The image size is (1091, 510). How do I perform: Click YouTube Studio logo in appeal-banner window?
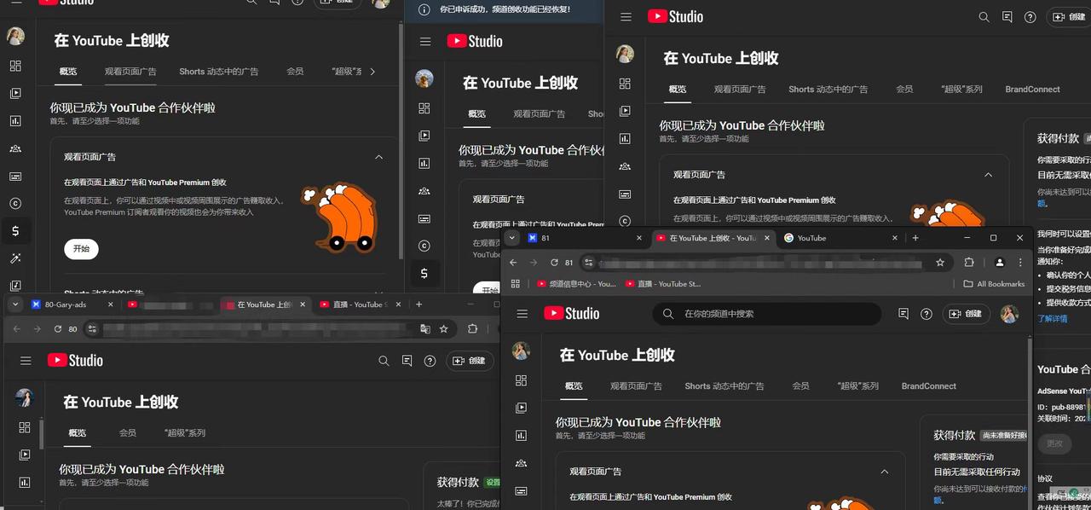[x=475, y=41]
